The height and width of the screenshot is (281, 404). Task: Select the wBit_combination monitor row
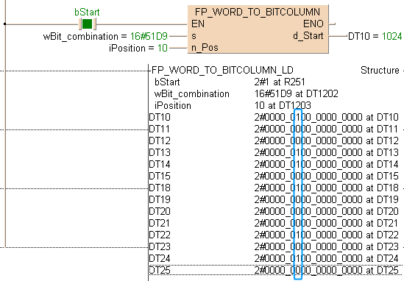coord(276,93)
